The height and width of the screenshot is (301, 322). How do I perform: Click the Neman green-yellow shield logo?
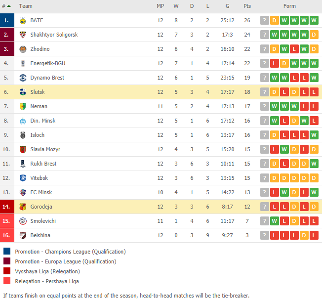tap(23, 106)
